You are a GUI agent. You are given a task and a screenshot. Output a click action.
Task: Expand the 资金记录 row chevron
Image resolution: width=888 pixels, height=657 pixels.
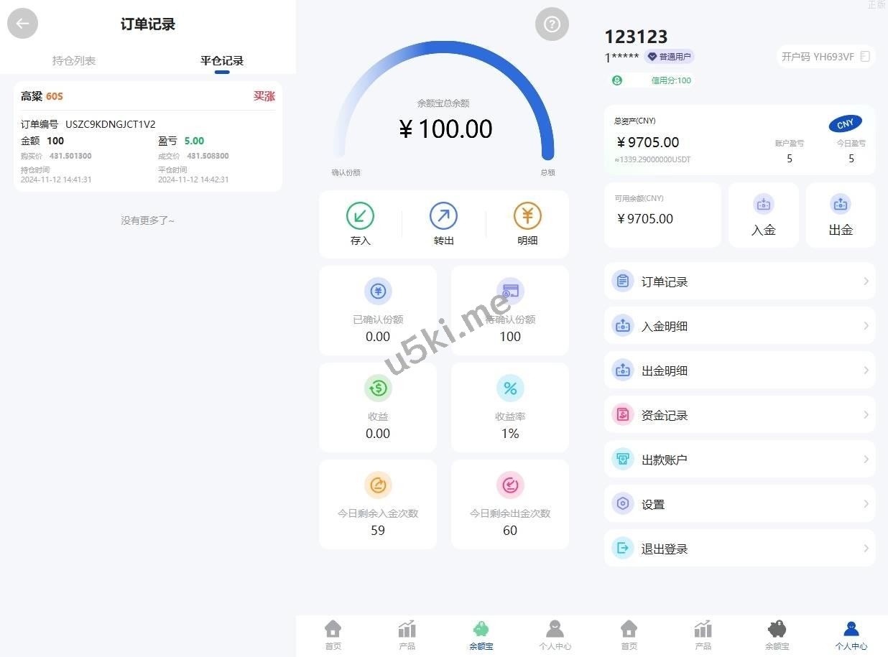[x=866, y=415]
